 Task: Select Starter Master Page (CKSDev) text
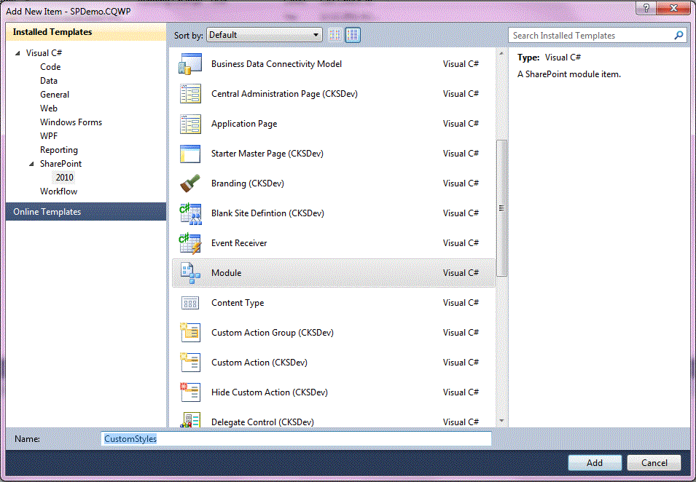click(x=267, y=154)
